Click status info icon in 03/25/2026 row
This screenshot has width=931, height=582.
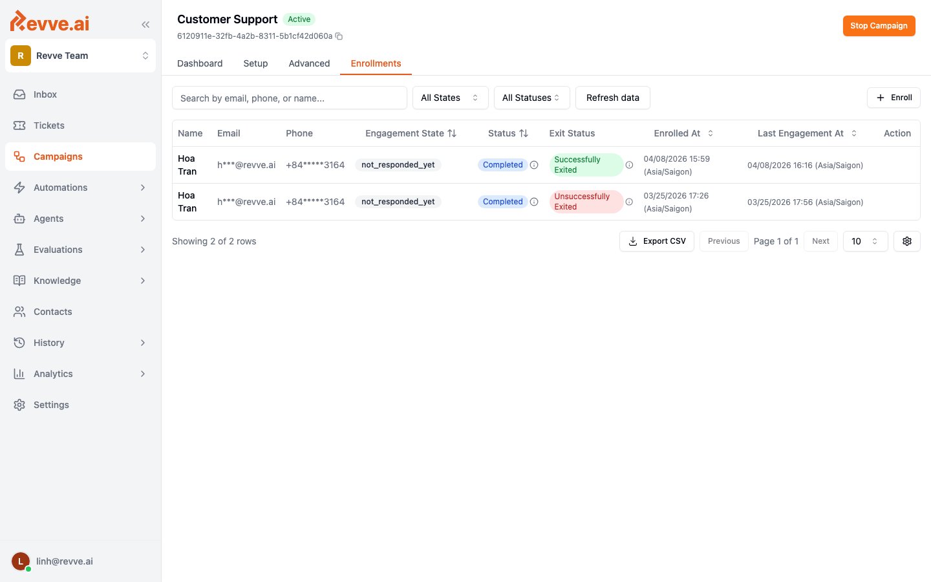(x=534, y=202)
